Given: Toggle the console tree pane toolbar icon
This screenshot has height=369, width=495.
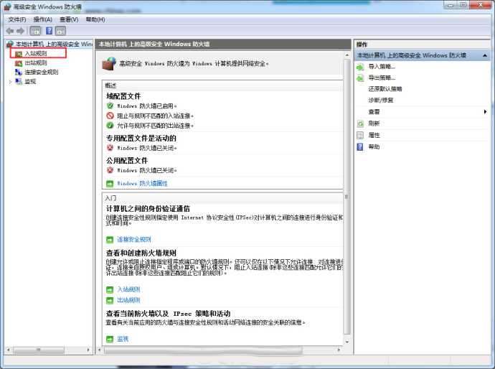Looking at the screenshot, I should [35, 31].
